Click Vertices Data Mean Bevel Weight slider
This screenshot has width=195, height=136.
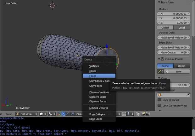tap(174, 38)
